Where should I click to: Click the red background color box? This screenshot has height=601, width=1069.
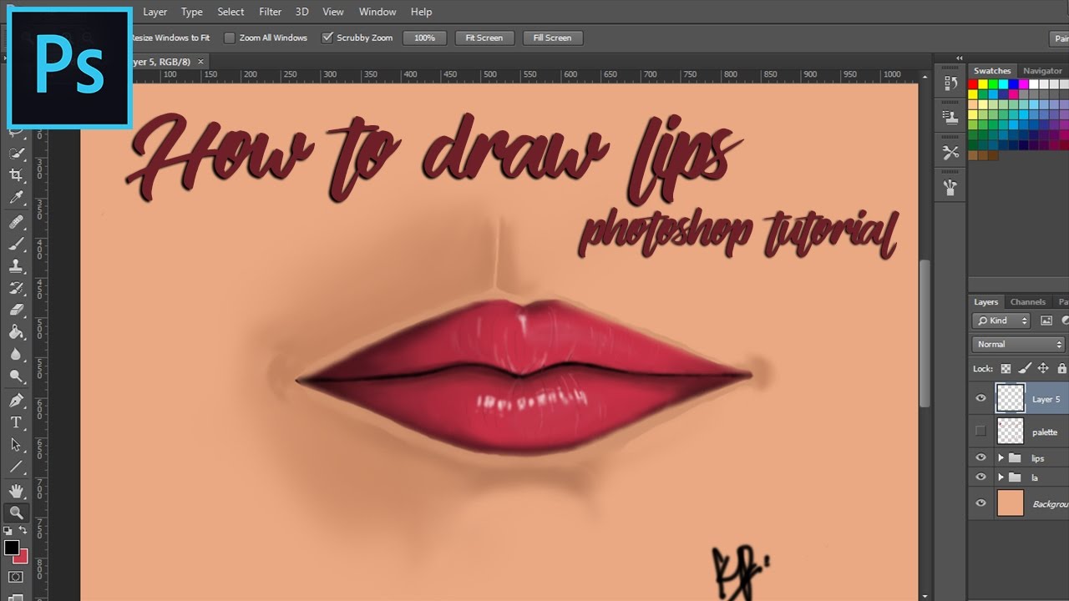tap(22, 558)
